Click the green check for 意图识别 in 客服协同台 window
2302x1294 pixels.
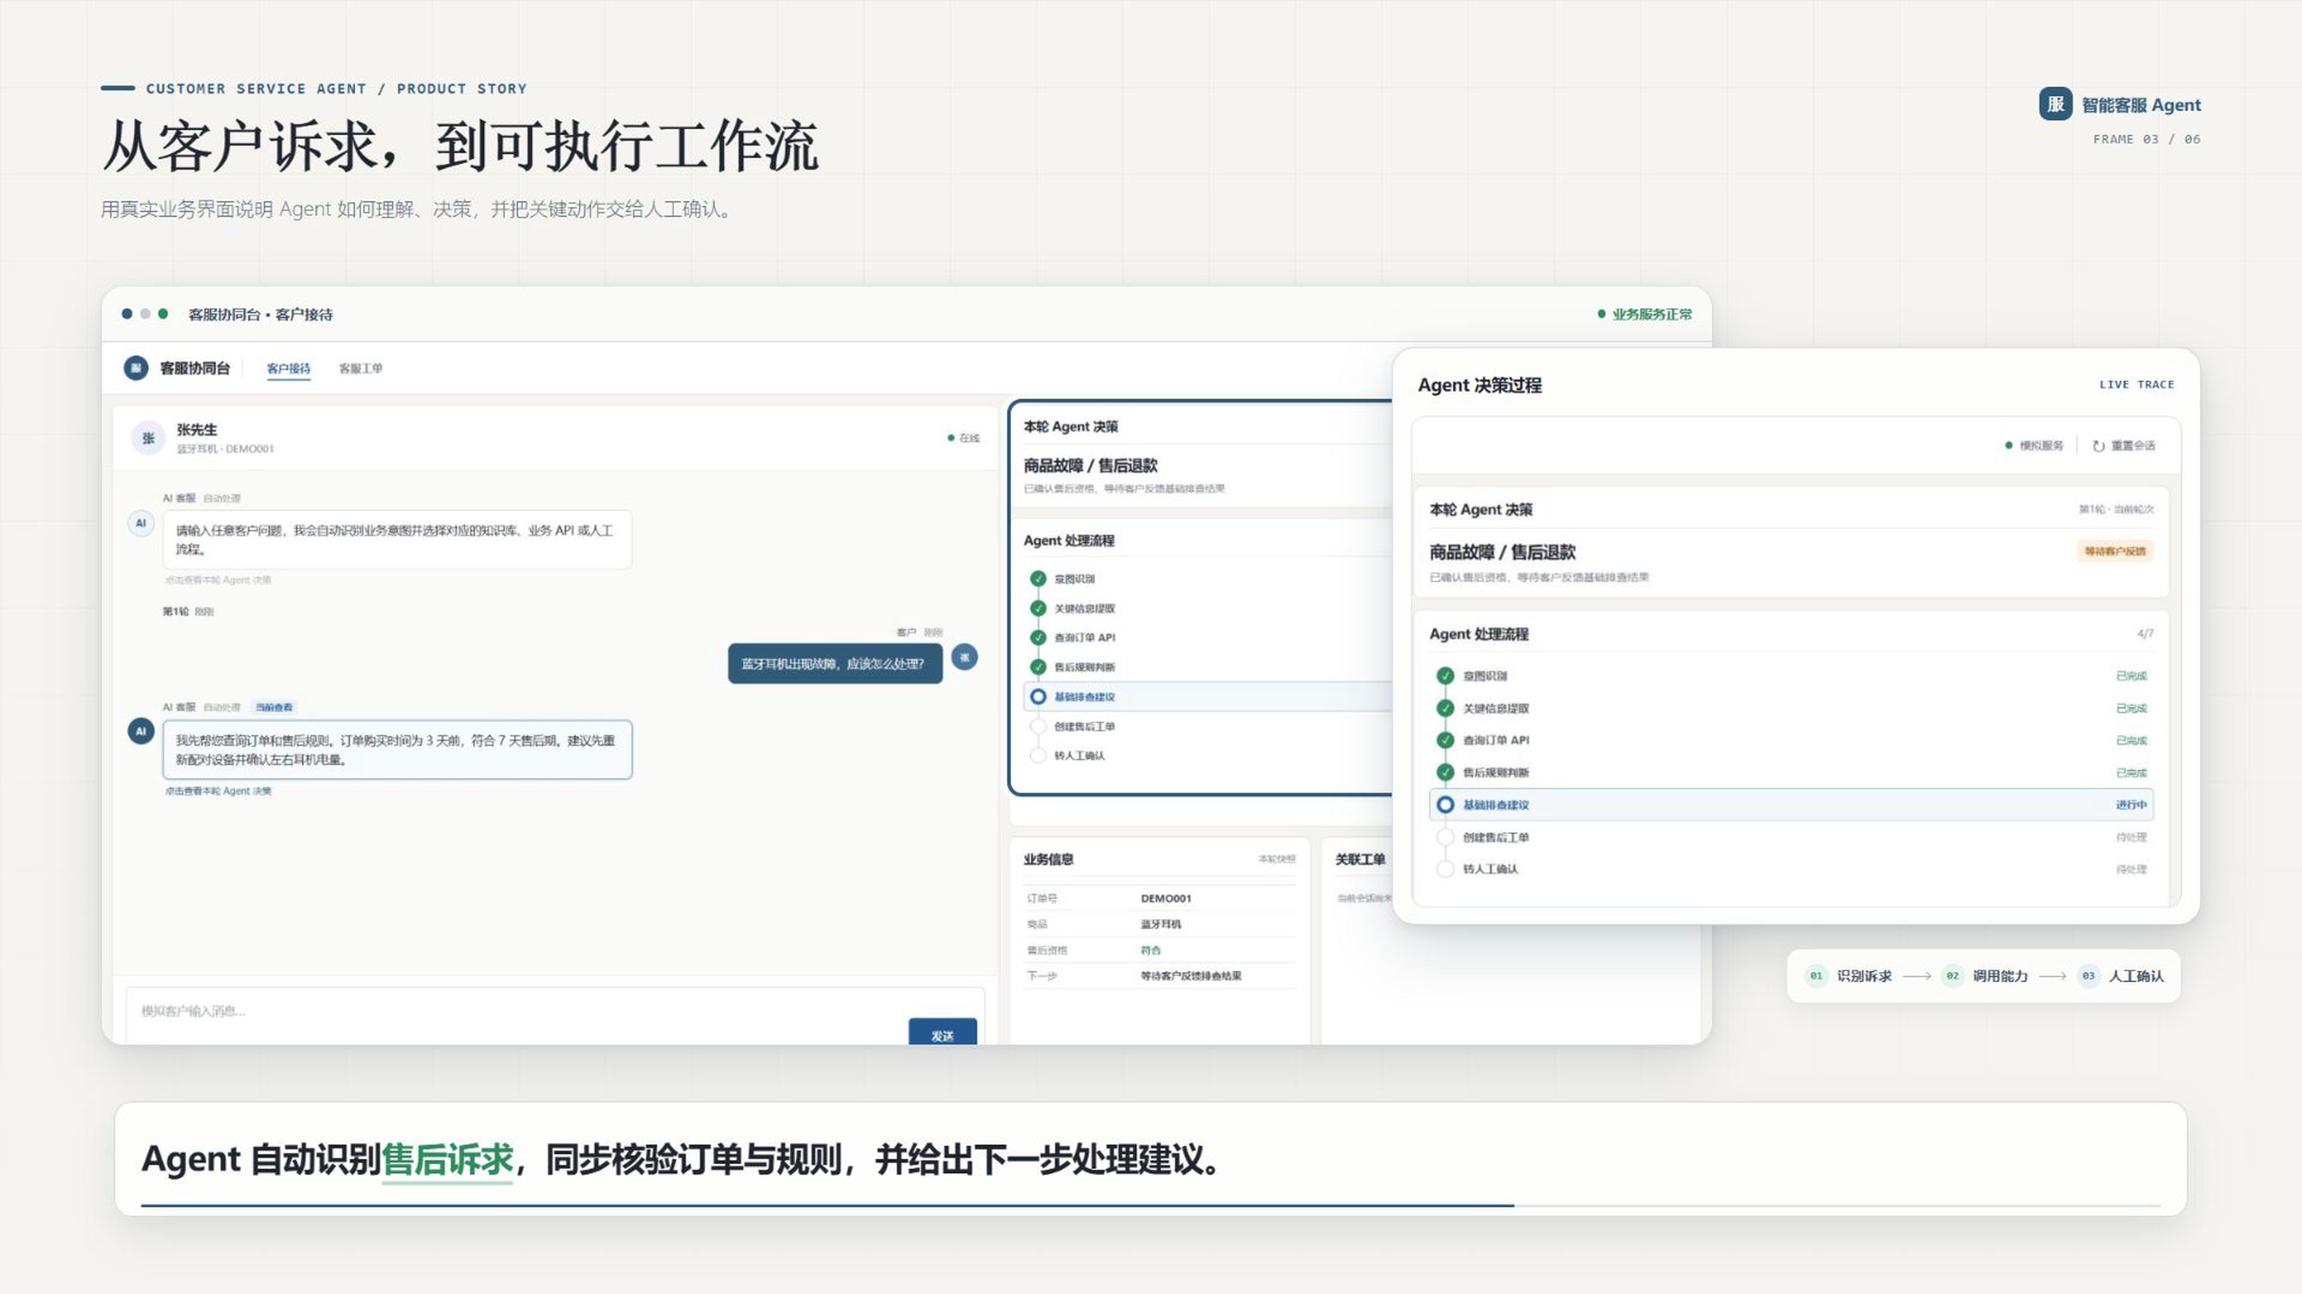click(x=1038, y=579)
